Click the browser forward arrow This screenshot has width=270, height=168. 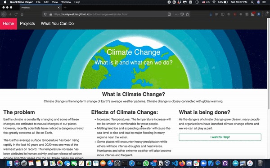click(10, 14)
